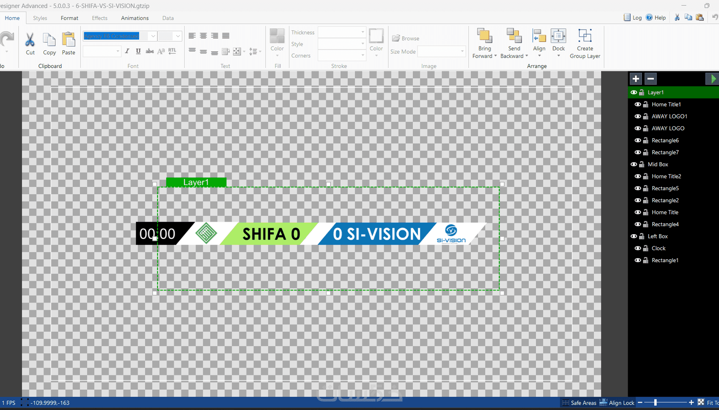Click the quick-access Paste icon beside Help
The image size is (719, 410).
click(700, 17)
